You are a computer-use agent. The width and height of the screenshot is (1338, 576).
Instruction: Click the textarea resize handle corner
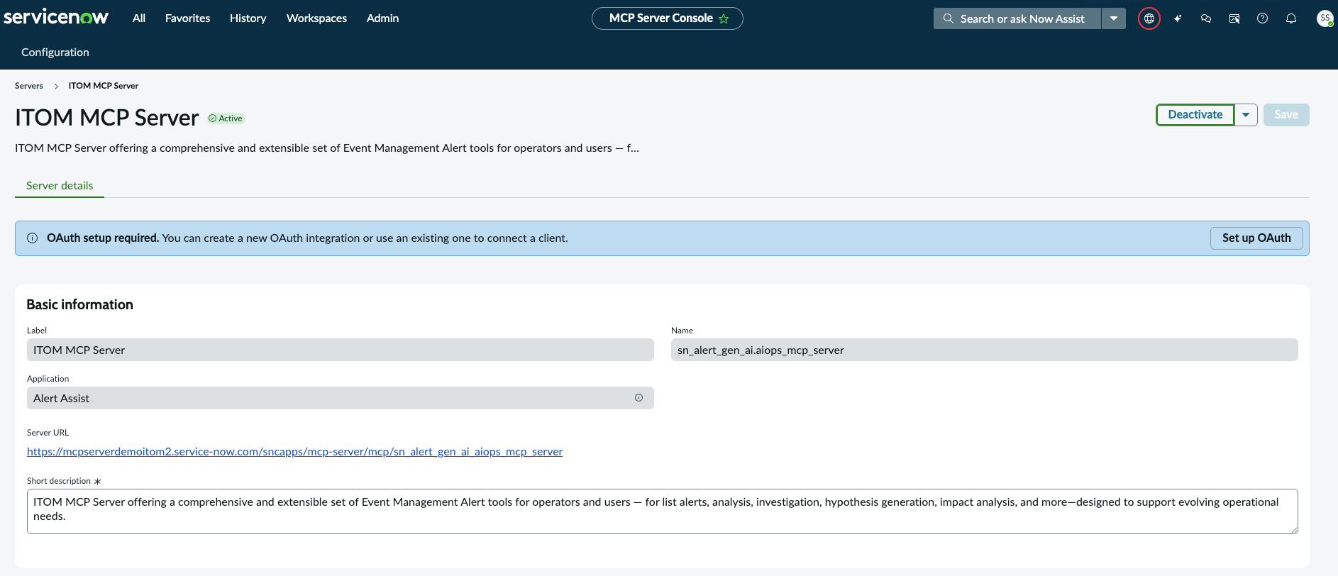(1294, 530)
